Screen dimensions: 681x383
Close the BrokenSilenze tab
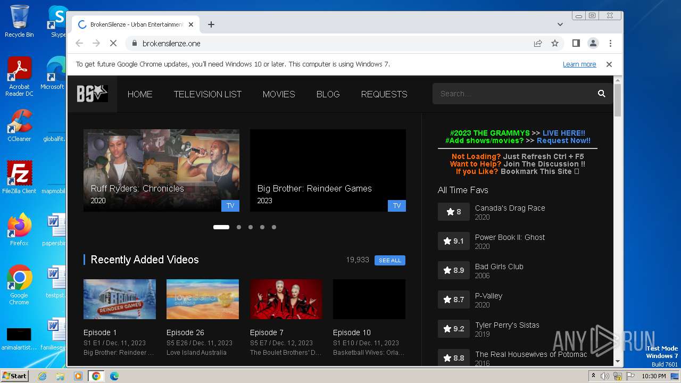191,24
